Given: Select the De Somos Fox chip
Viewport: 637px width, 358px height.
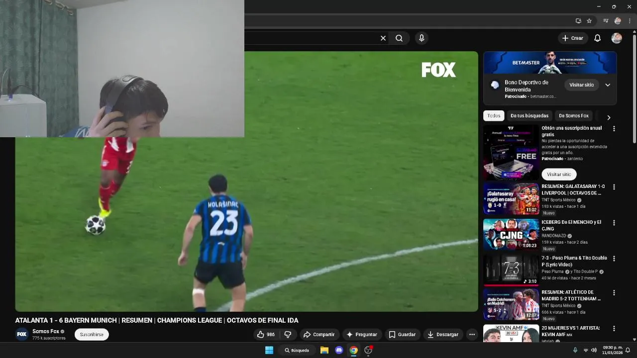Looking at the screenshot, I should click(x=574, y=116).
